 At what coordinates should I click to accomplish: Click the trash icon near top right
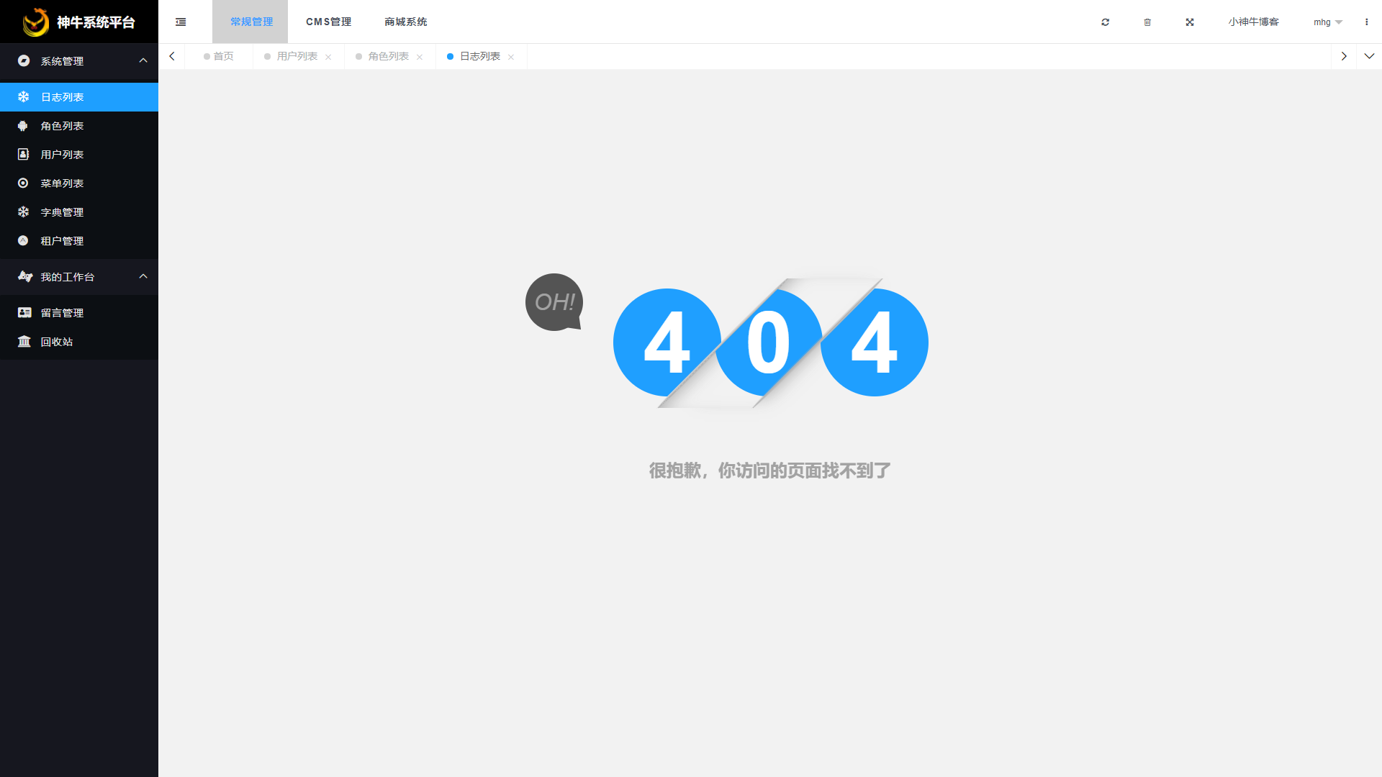click(1147, 22)
